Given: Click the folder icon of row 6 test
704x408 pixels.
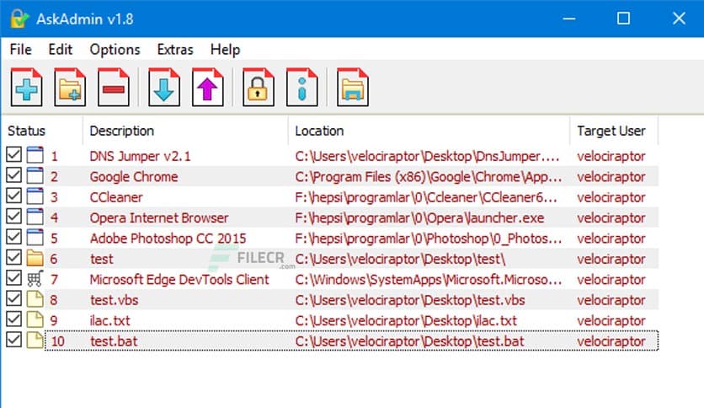Looking at the screenshot, I should tap(35, 258).
